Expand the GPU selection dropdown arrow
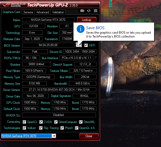 (54, 136)
